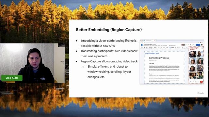Click the blue Share button in embedded Docs screenshot
This screenshot has width=209, height=117.
[198, 45]
